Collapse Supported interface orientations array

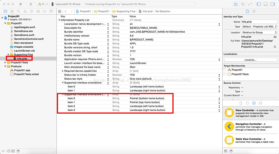coord(62,83)
